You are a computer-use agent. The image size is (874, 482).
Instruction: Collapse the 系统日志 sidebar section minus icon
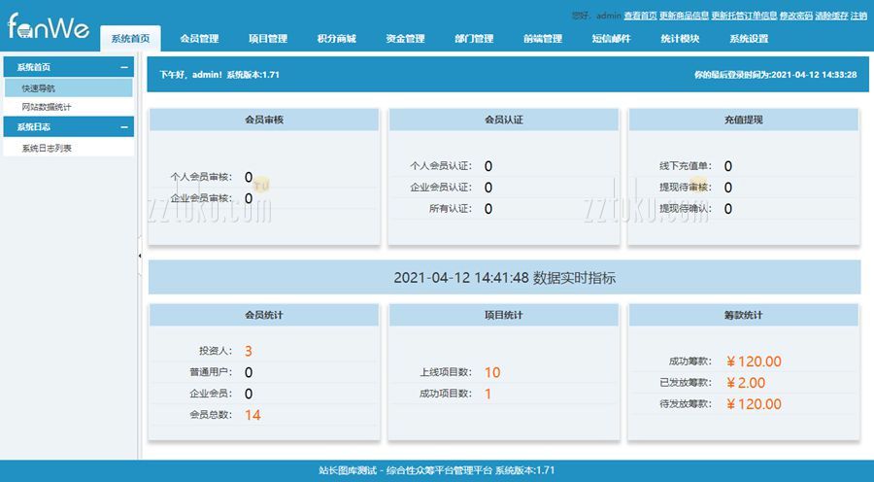click(x=123, y=127)
